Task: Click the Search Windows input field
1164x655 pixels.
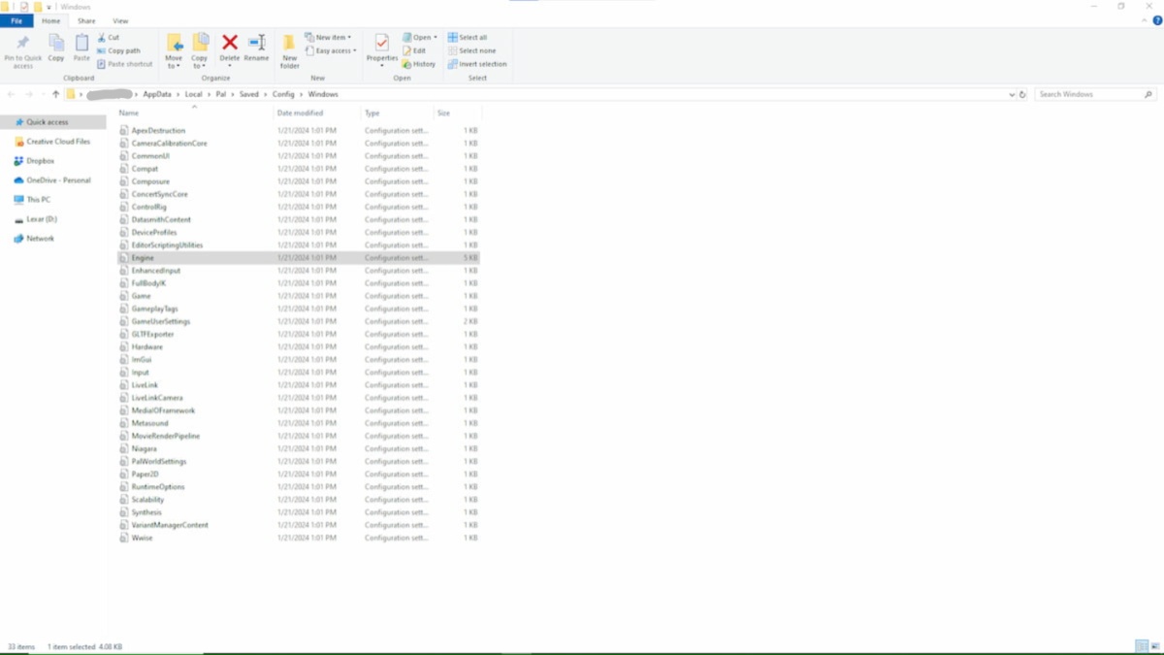Action: [1089, 94]
